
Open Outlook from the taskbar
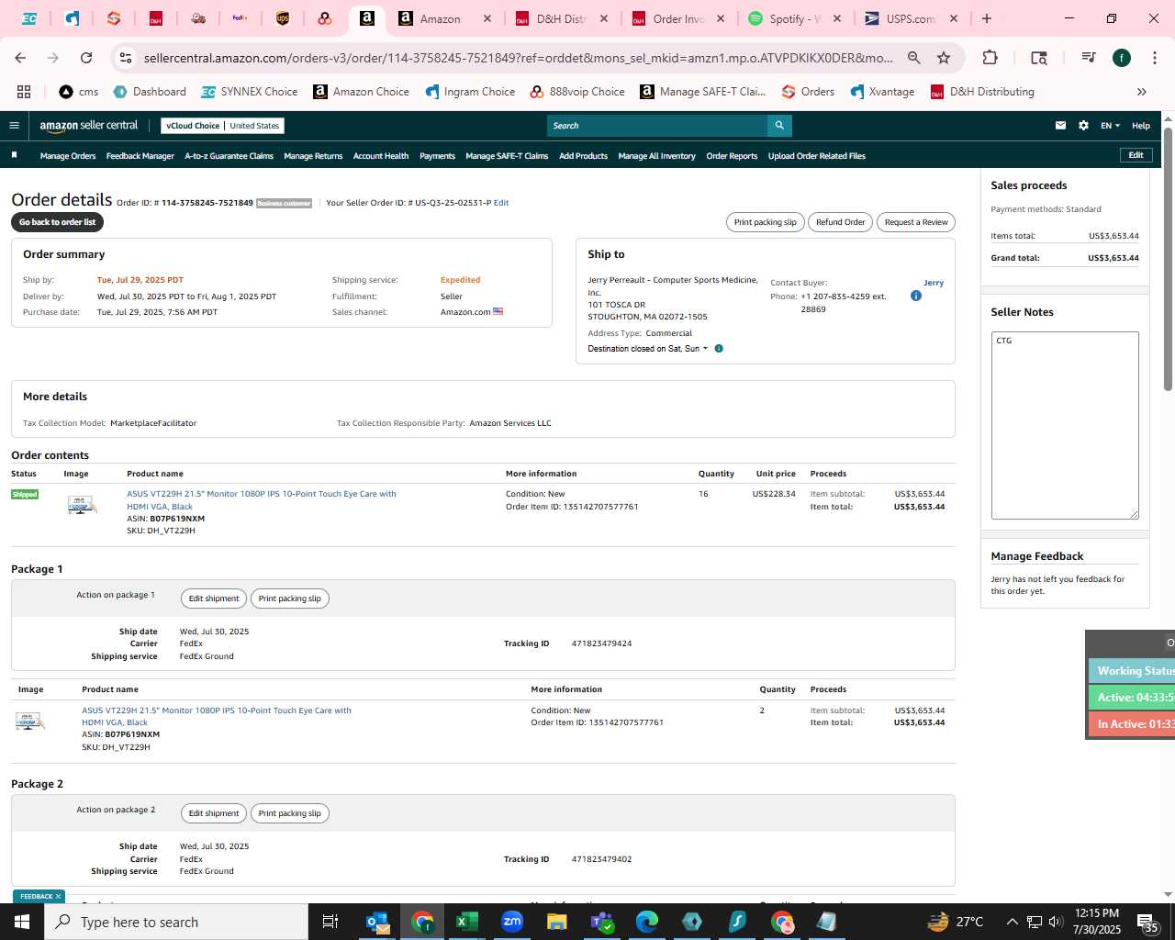377,922
